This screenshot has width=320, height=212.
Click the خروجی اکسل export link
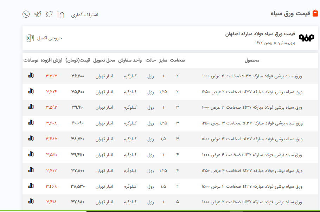tap(50, 38)
